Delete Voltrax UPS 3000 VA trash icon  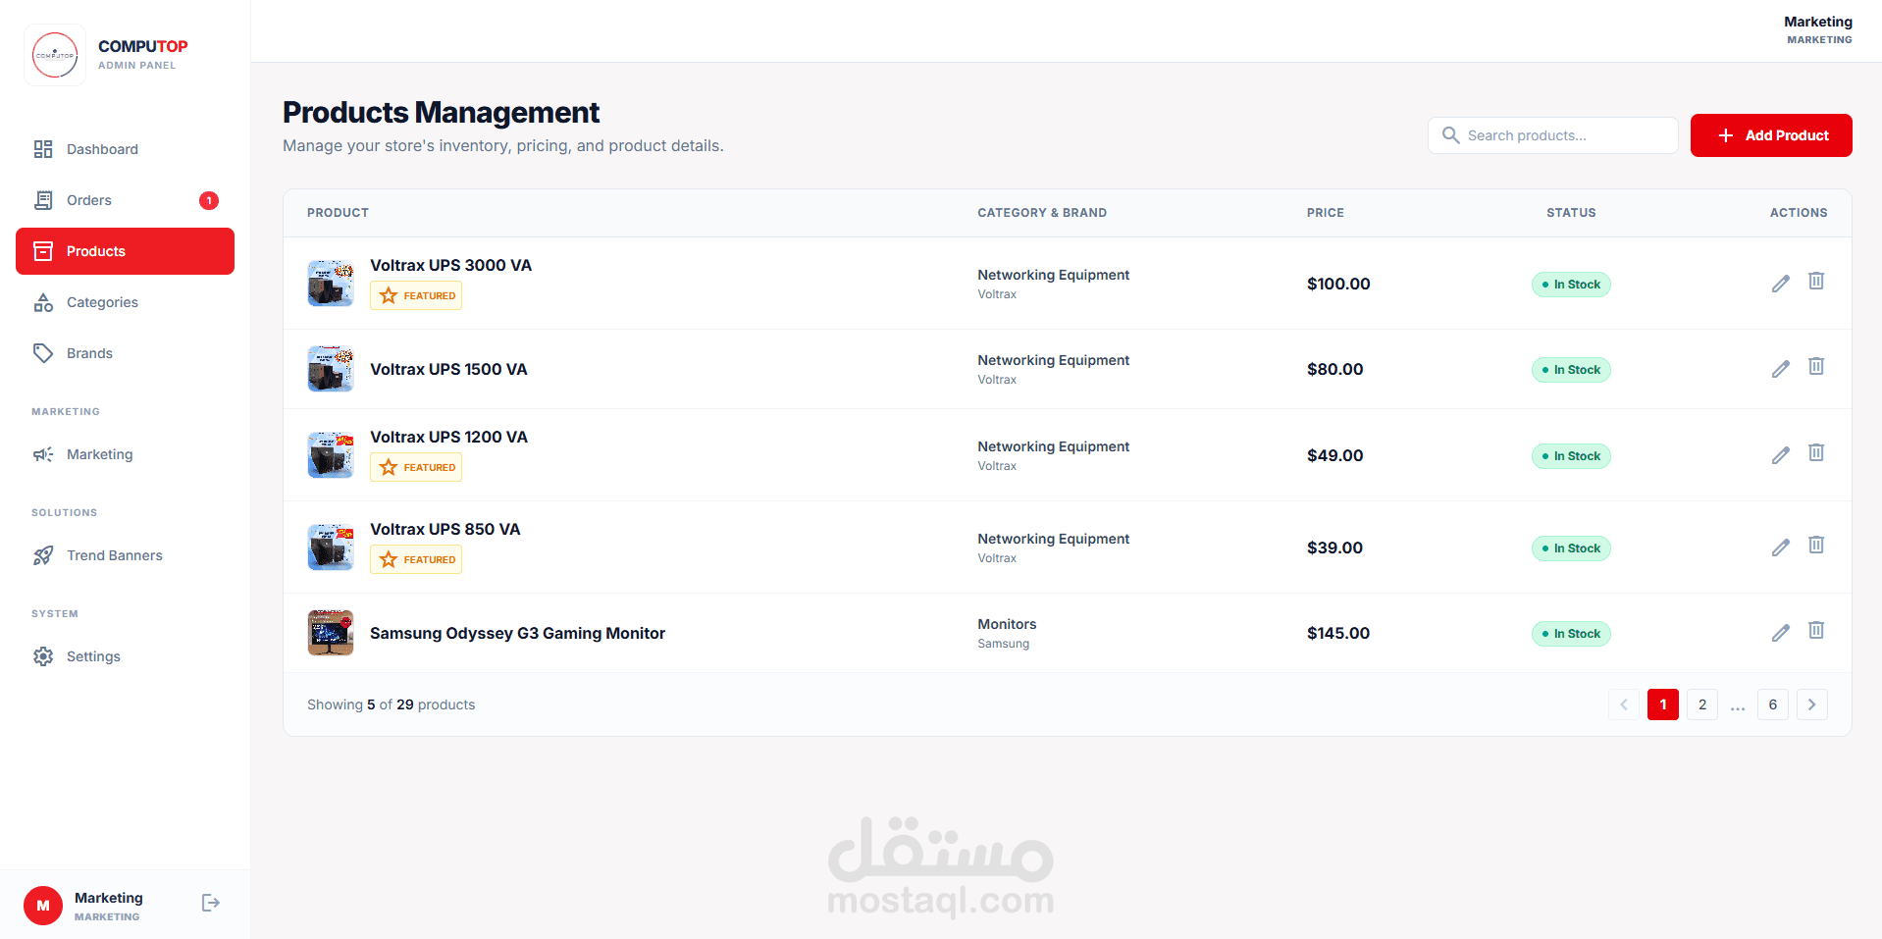pyautogui.click(x=1816, y=282)
